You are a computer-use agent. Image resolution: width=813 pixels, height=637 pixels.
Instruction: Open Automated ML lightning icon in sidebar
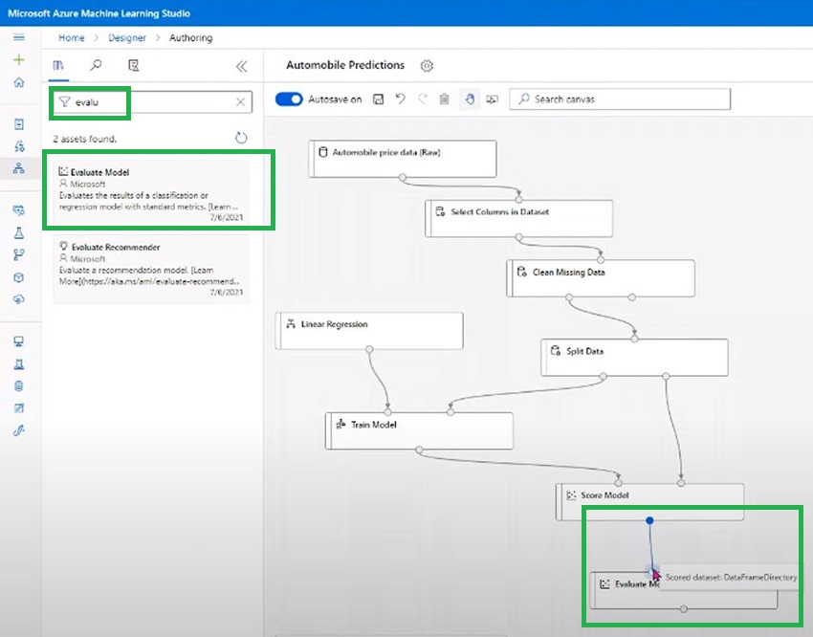point(19,146)
